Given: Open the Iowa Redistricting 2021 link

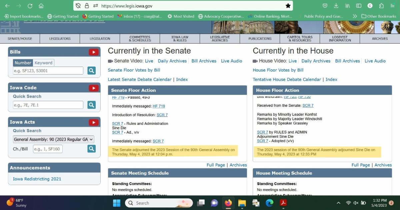Looking at the screenshot, I should point(37,179).
